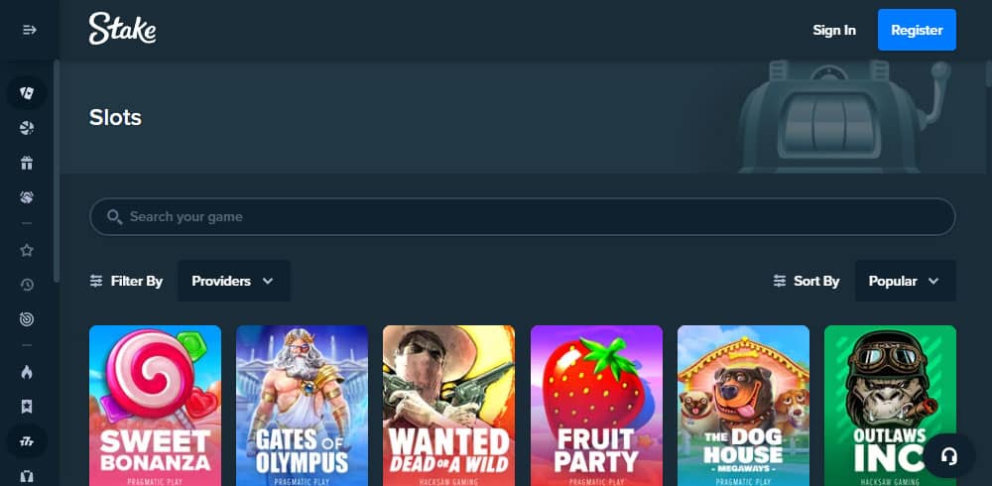
Task: Open the Gates of Olympus game thumbnail
Action: [x=302, y=406]
